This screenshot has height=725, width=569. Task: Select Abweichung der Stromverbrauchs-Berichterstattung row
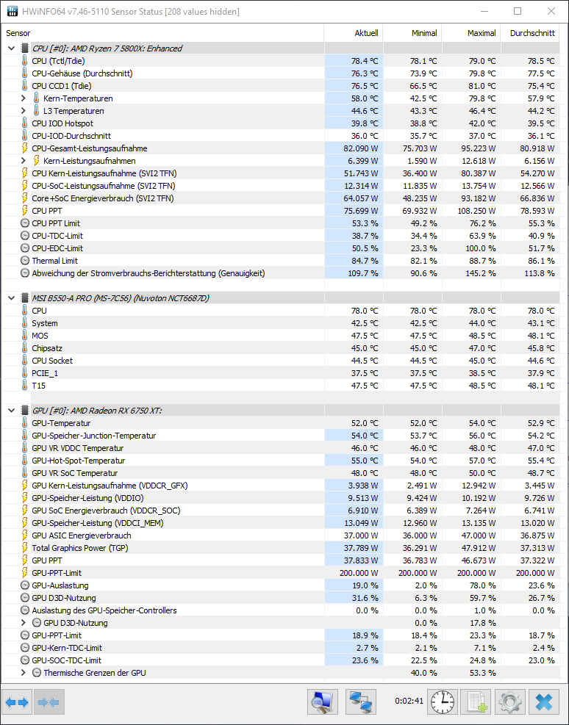pos(280,273)
